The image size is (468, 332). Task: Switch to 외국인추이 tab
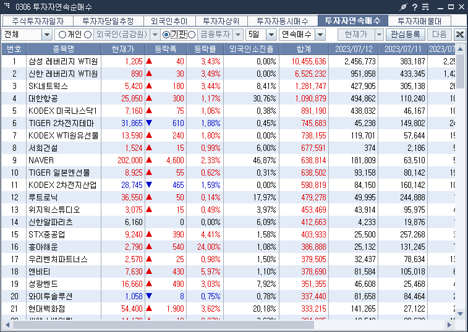[x=169, y=21]
